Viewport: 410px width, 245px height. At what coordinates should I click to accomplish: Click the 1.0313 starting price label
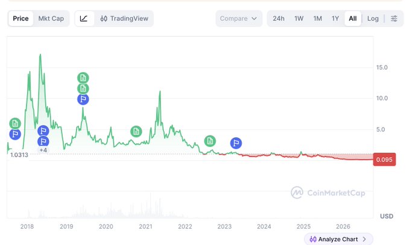19,155
